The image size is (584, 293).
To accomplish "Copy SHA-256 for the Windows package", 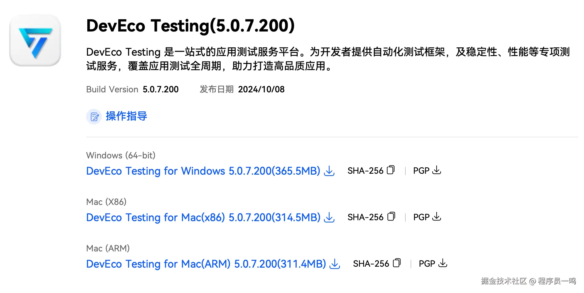I will coord(391,170).
